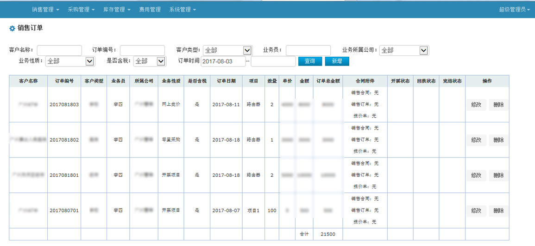
Task: Focus the 订单编号 input field
Action: (x=142, y=50)
